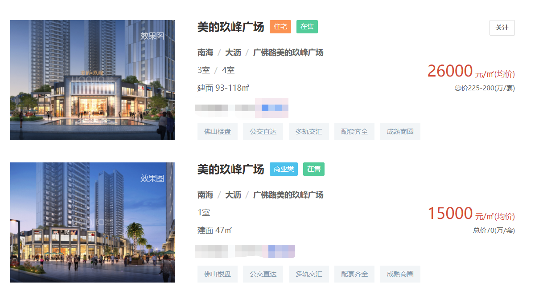The height and width of the screenshot is (299, 547).
Task: Select the 南海 district link in the first listing
Action: pos(205,53)
